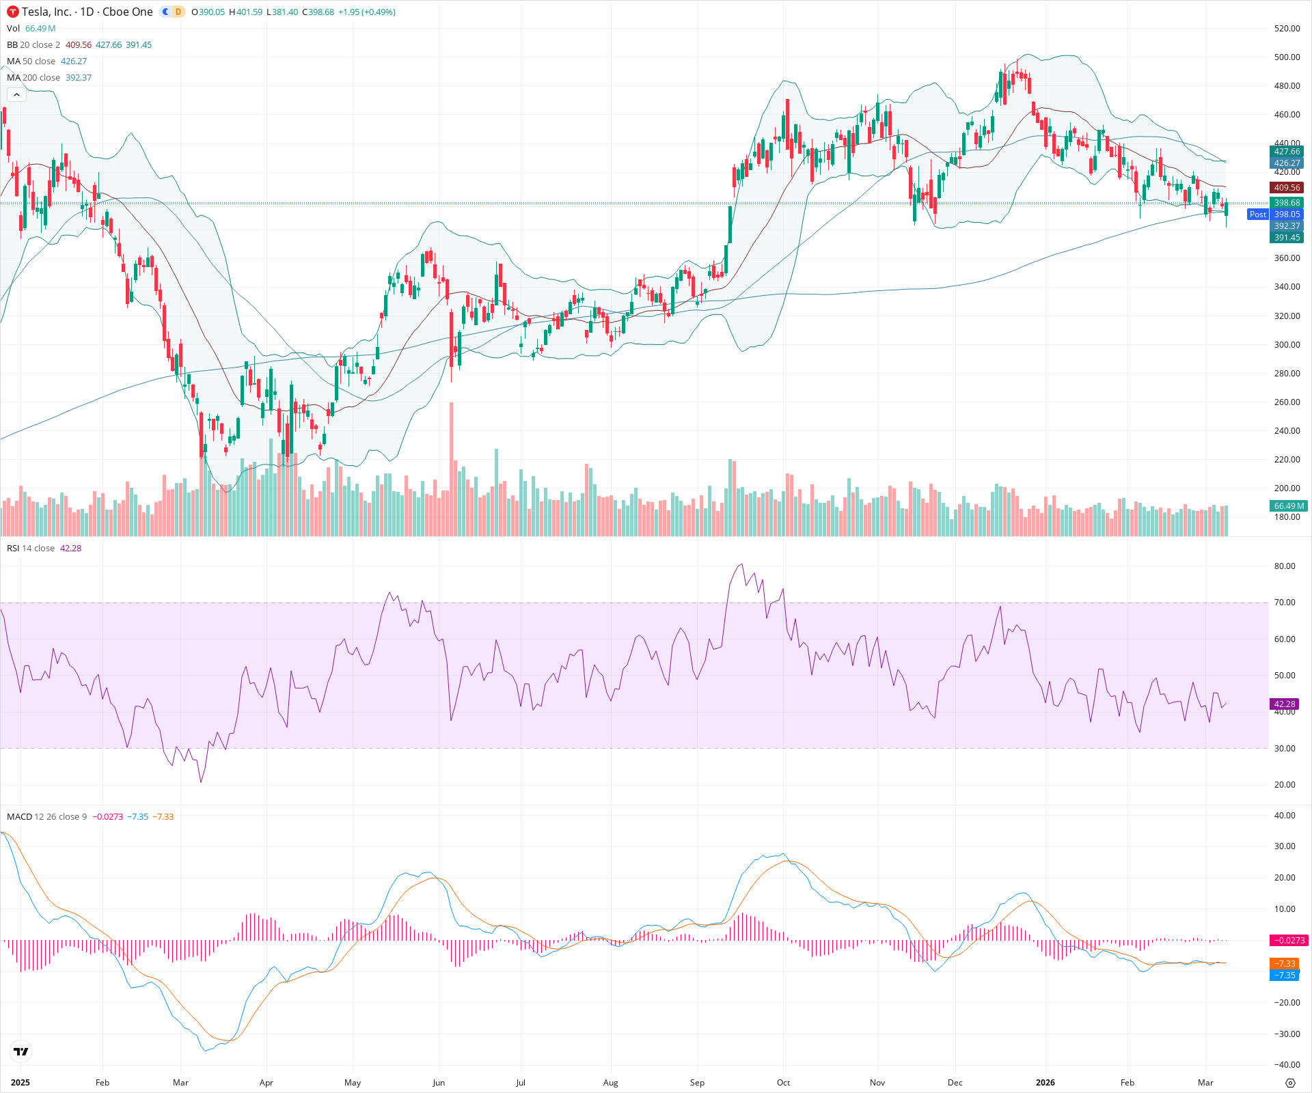This screenshot has width=1312, height=1093.
Task: Click the symbol name "Tesla, Inc."
Action: click(x=48, y=12)
